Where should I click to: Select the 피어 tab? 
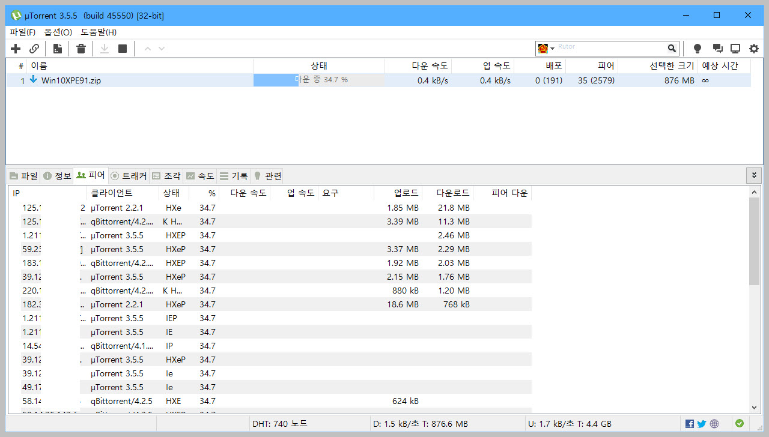click(x=91, y=175)
